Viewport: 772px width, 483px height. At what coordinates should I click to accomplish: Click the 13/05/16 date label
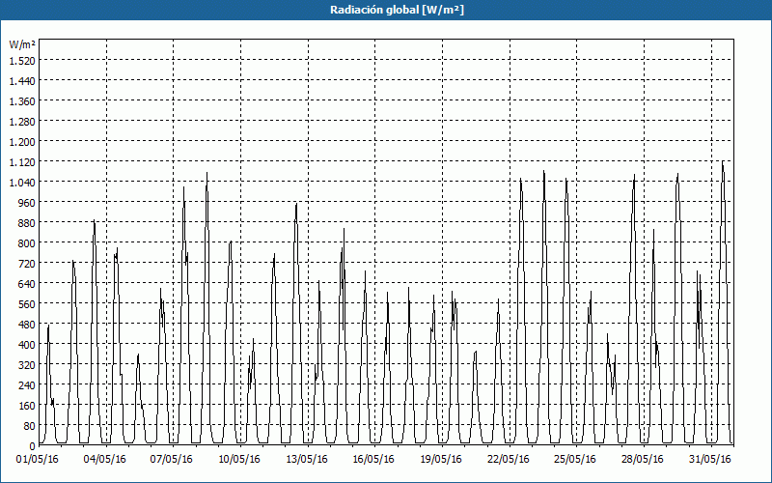point(307,459)
